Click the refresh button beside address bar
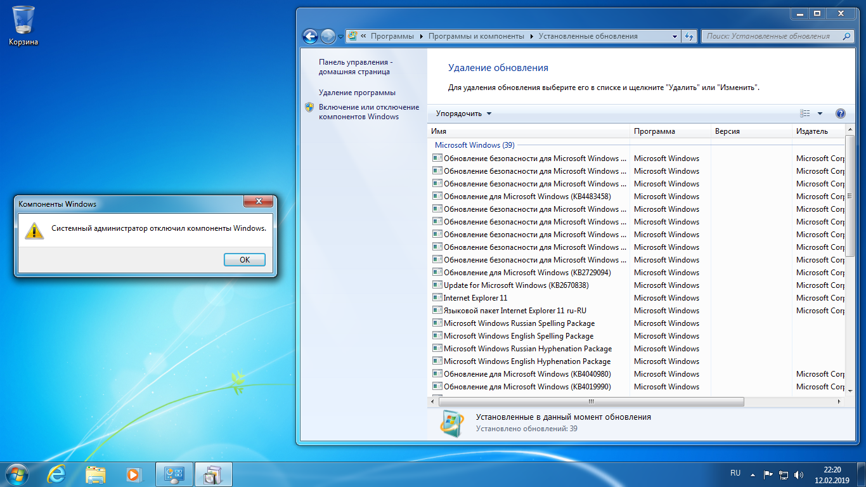The width and height of the screenshot is (866, 487). coord(690,37)
